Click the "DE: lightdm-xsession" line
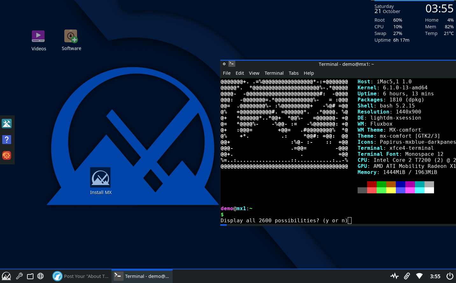Screen dimensions: 456x283 pos(389,118)
